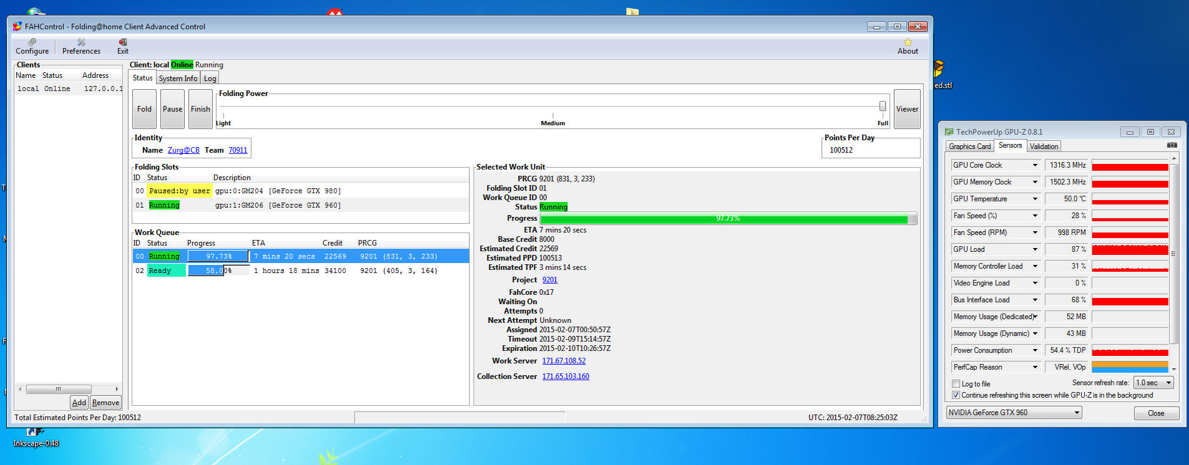This screenshot has width=1189, height=465.
Task: Click Credit column header in Work Queue
Action: click(333, 243)
